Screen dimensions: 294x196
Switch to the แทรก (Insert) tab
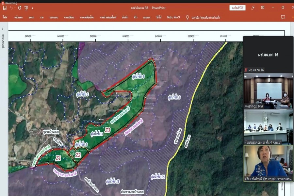tap(31, 17)
